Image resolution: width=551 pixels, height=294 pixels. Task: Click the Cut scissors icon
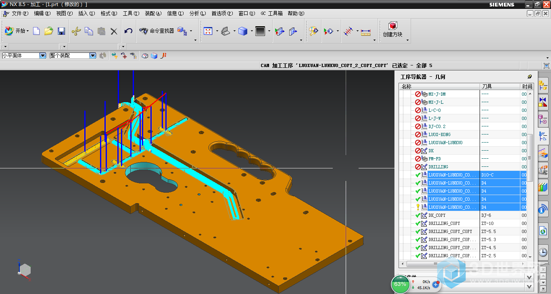click(x=76, y=31)
